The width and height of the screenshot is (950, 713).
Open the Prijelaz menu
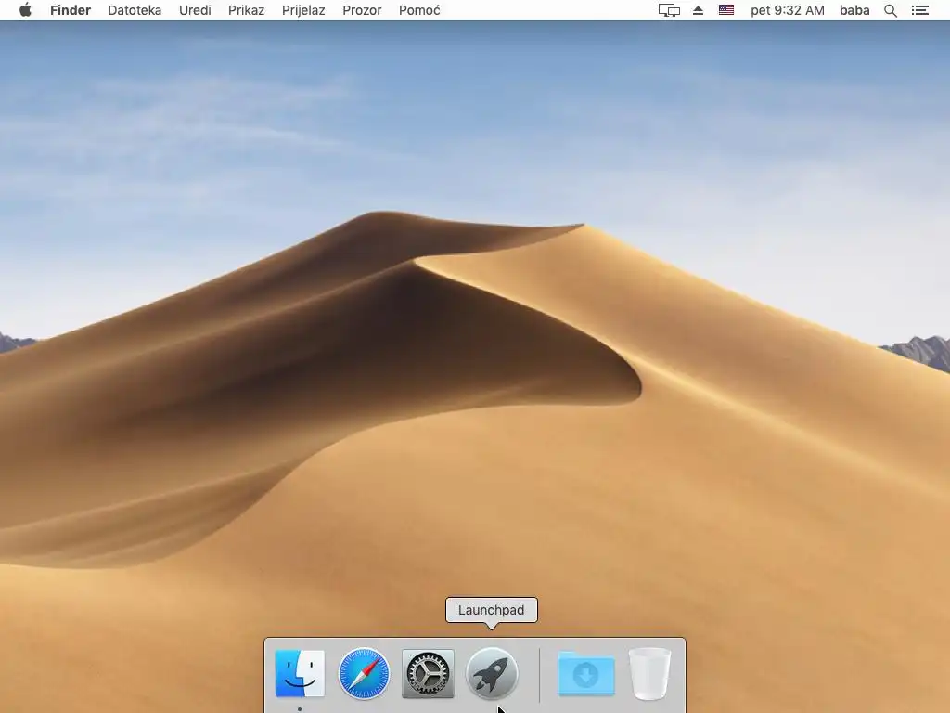coord(303,10)
